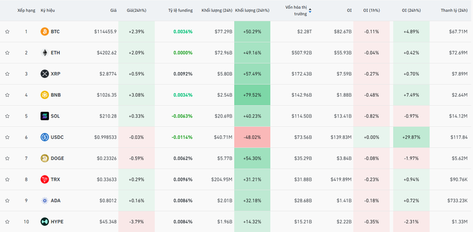Click the BTC price $114455.9 cell
This screenshot has height=232, width=473.
tap(105, 32)
